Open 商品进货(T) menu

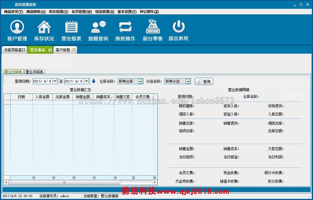[14, 12]
